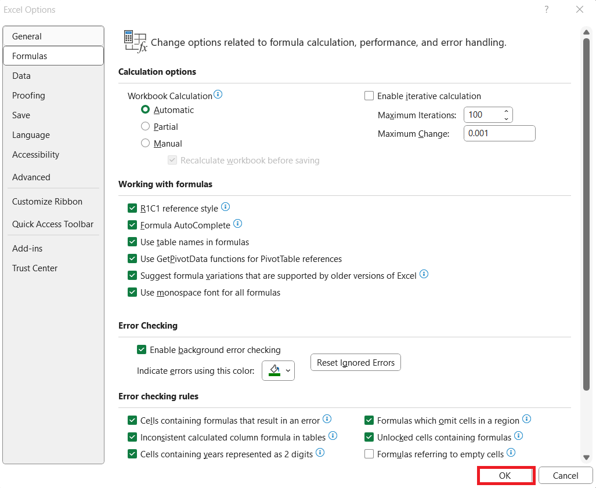Image resolution: width=596 pixels, height=488 pixels.
Task: Click the vertical scrollbar thumb
Action: 587,214
